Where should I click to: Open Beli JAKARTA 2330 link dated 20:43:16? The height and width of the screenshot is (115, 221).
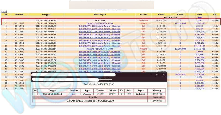pos(99,34)
